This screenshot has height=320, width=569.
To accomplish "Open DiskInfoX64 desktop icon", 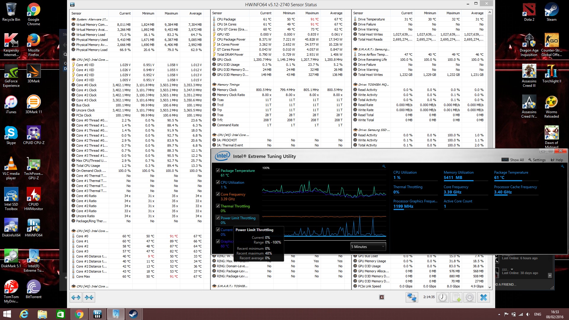I will click(x=11, y=228).
